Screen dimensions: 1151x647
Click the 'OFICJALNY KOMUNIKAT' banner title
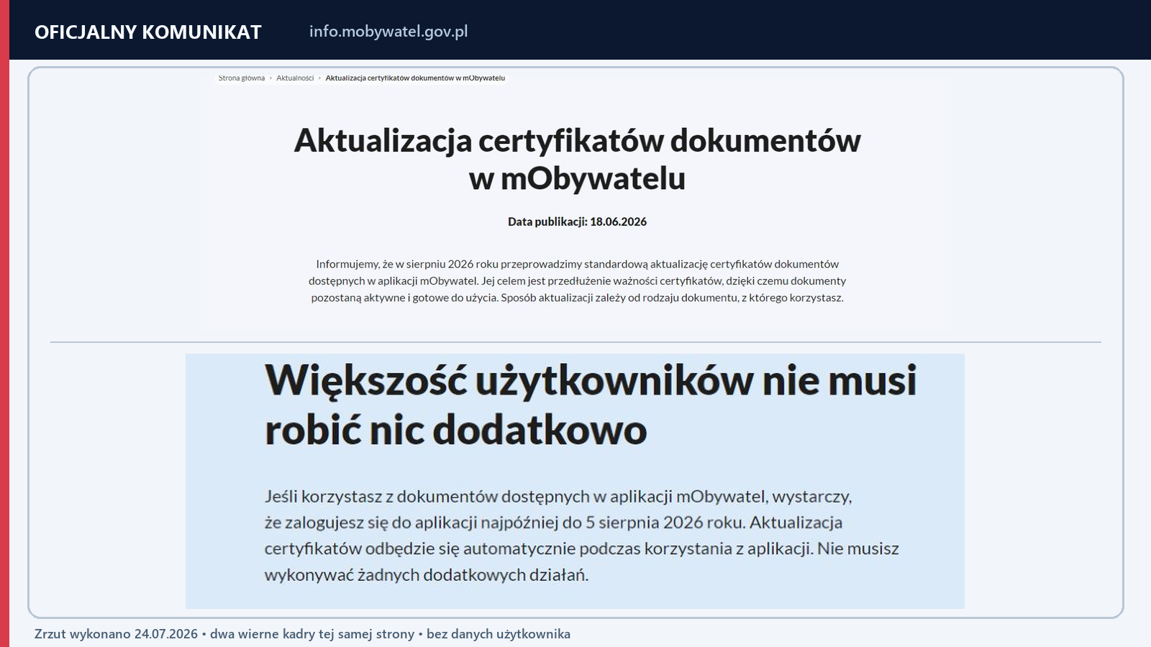pyautogui.click(x=148, y=32)
